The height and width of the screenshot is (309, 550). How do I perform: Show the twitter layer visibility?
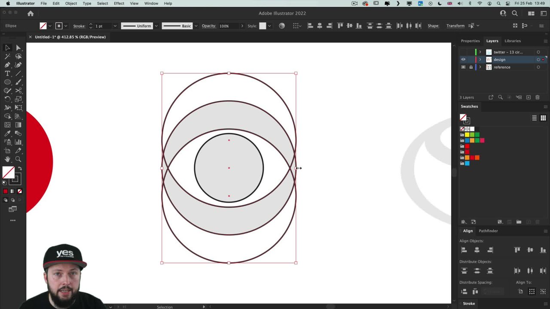(463, 52)
